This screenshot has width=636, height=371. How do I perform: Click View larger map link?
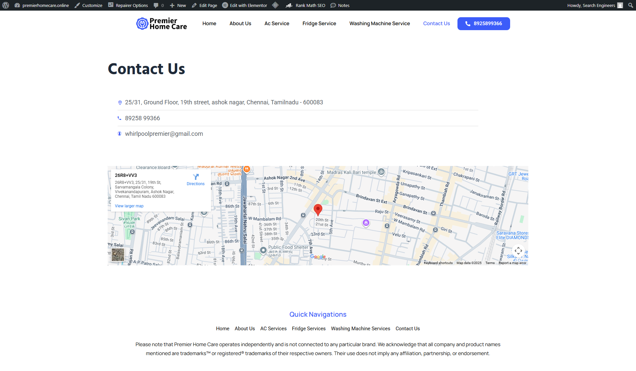coord(129,206)
